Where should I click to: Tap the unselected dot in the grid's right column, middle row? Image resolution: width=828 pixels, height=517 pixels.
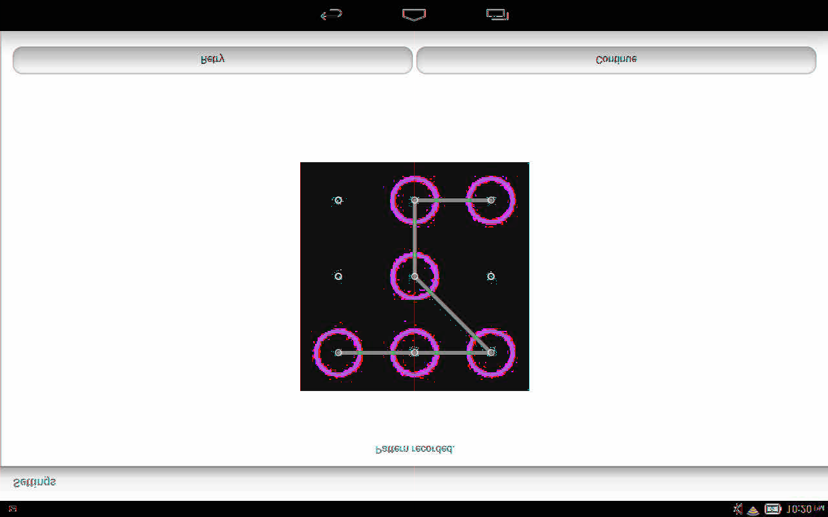coord(491,277)
